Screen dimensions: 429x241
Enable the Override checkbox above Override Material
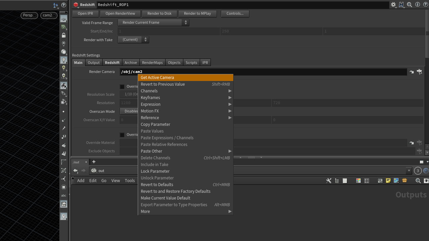click(122, 134)
